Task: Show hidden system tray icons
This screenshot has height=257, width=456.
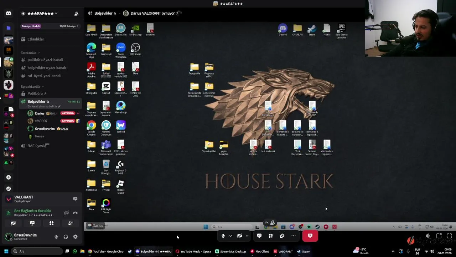Action: coord(393,251)
